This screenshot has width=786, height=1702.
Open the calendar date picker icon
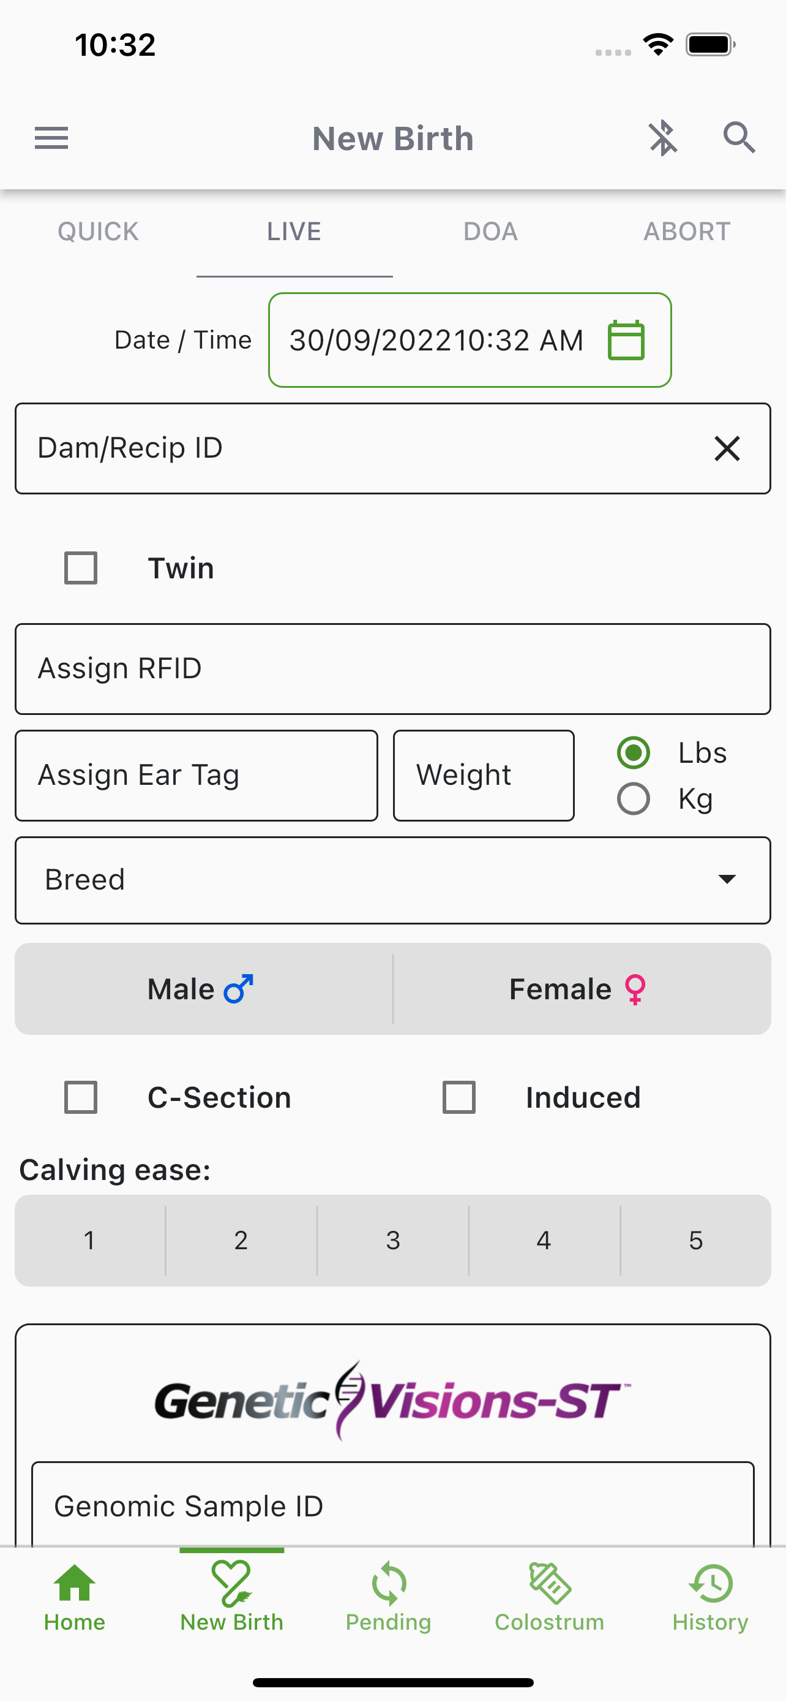[x=626, y=340]
